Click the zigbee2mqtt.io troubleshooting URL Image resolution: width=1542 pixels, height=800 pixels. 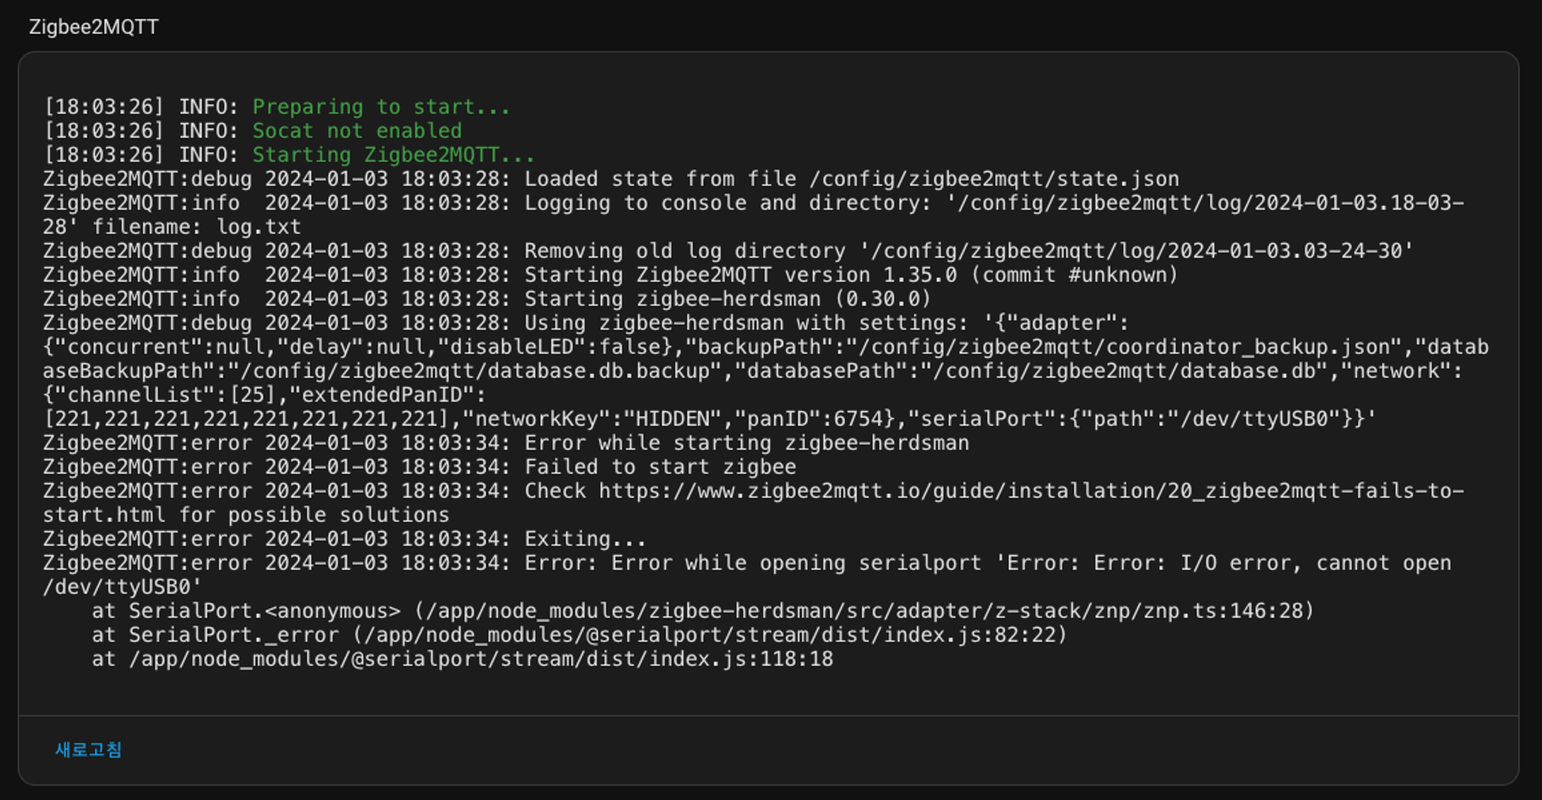pyautogui.click(x=1032, y=490)
